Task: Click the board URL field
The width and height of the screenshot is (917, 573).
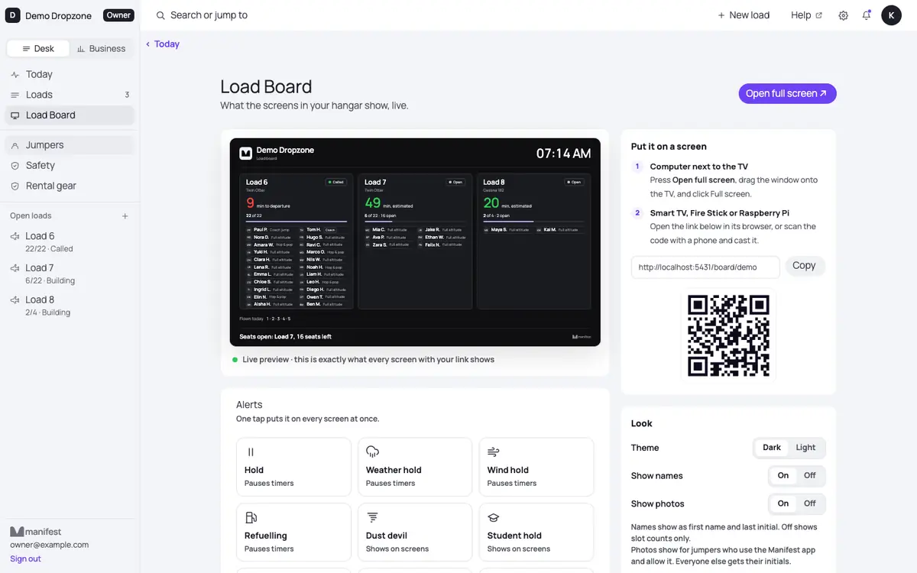Action: pyautogui.click(x=705, y=267)
